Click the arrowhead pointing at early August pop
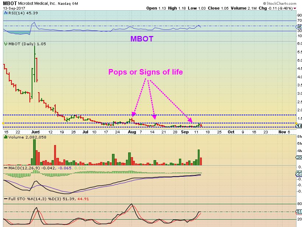 pos(134,115)
